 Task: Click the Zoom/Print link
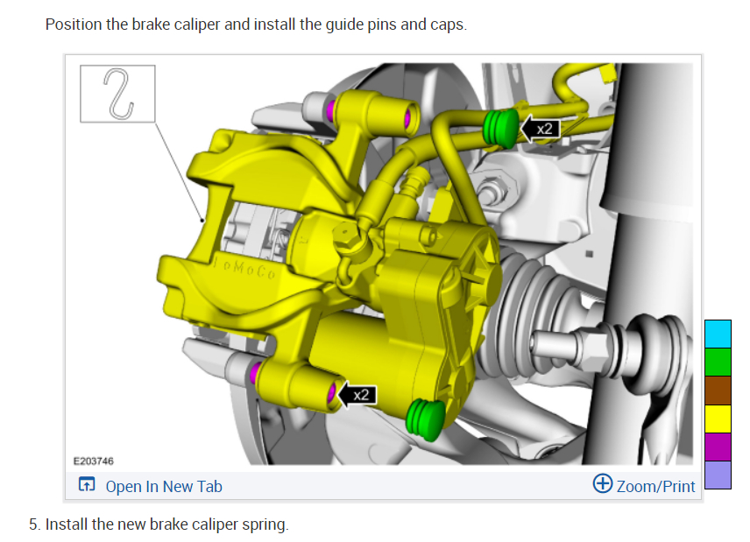point(655,486)
